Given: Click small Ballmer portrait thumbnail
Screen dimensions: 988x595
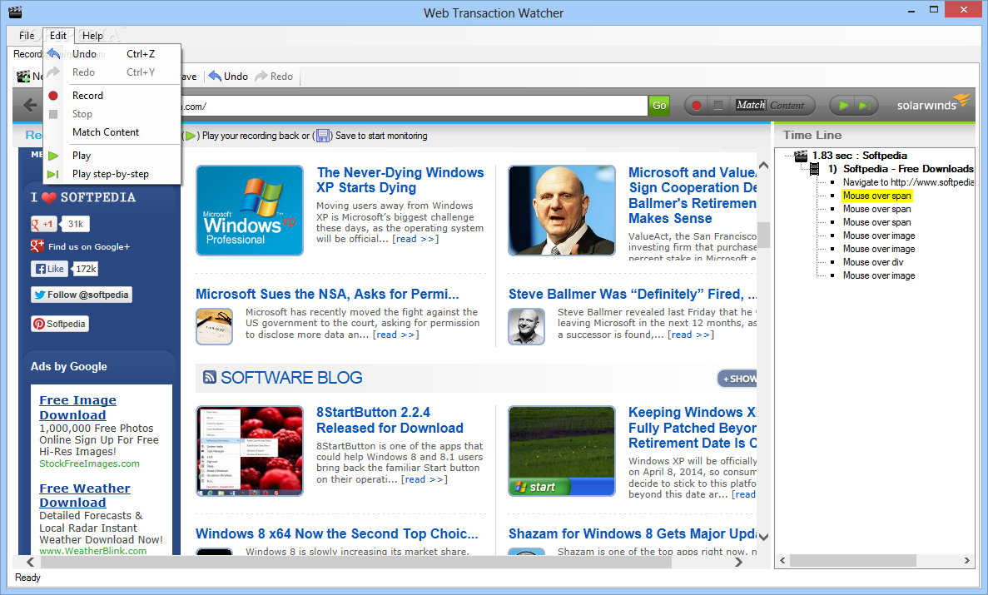Looking at the screenshot, I should [x=527, y=326].
